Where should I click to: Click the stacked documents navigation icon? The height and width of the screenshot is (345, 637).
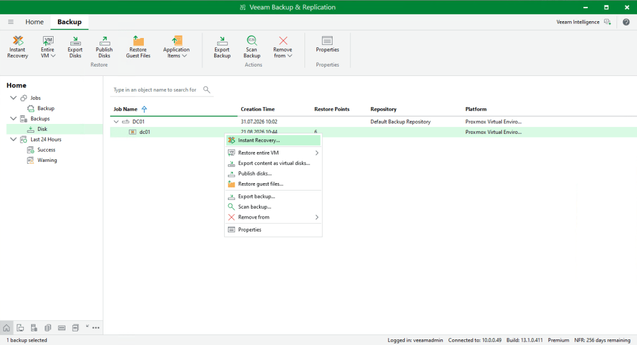point(48,328)
